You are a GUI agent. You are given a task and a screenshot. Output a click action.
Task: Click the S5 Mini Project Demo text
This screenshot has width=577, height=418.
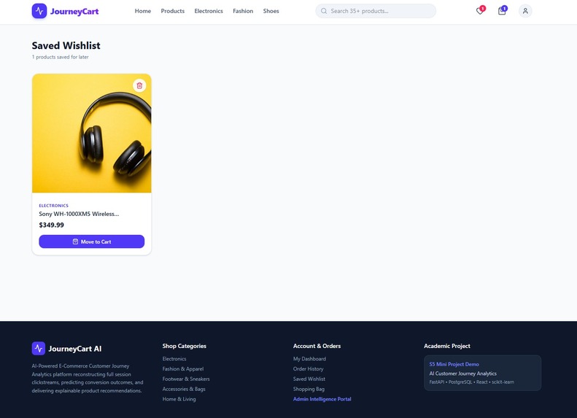click(454, 364)
